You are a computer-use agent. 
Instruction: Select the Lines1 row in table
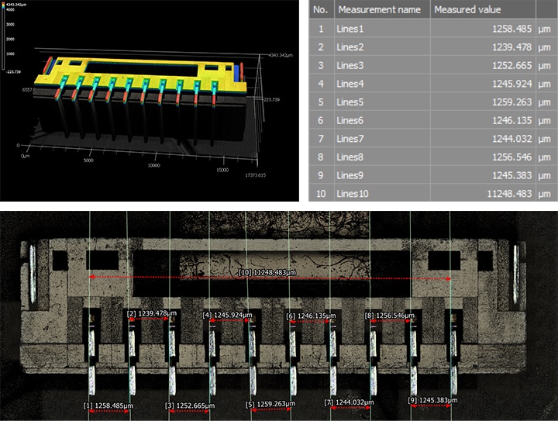pos(378,29)
